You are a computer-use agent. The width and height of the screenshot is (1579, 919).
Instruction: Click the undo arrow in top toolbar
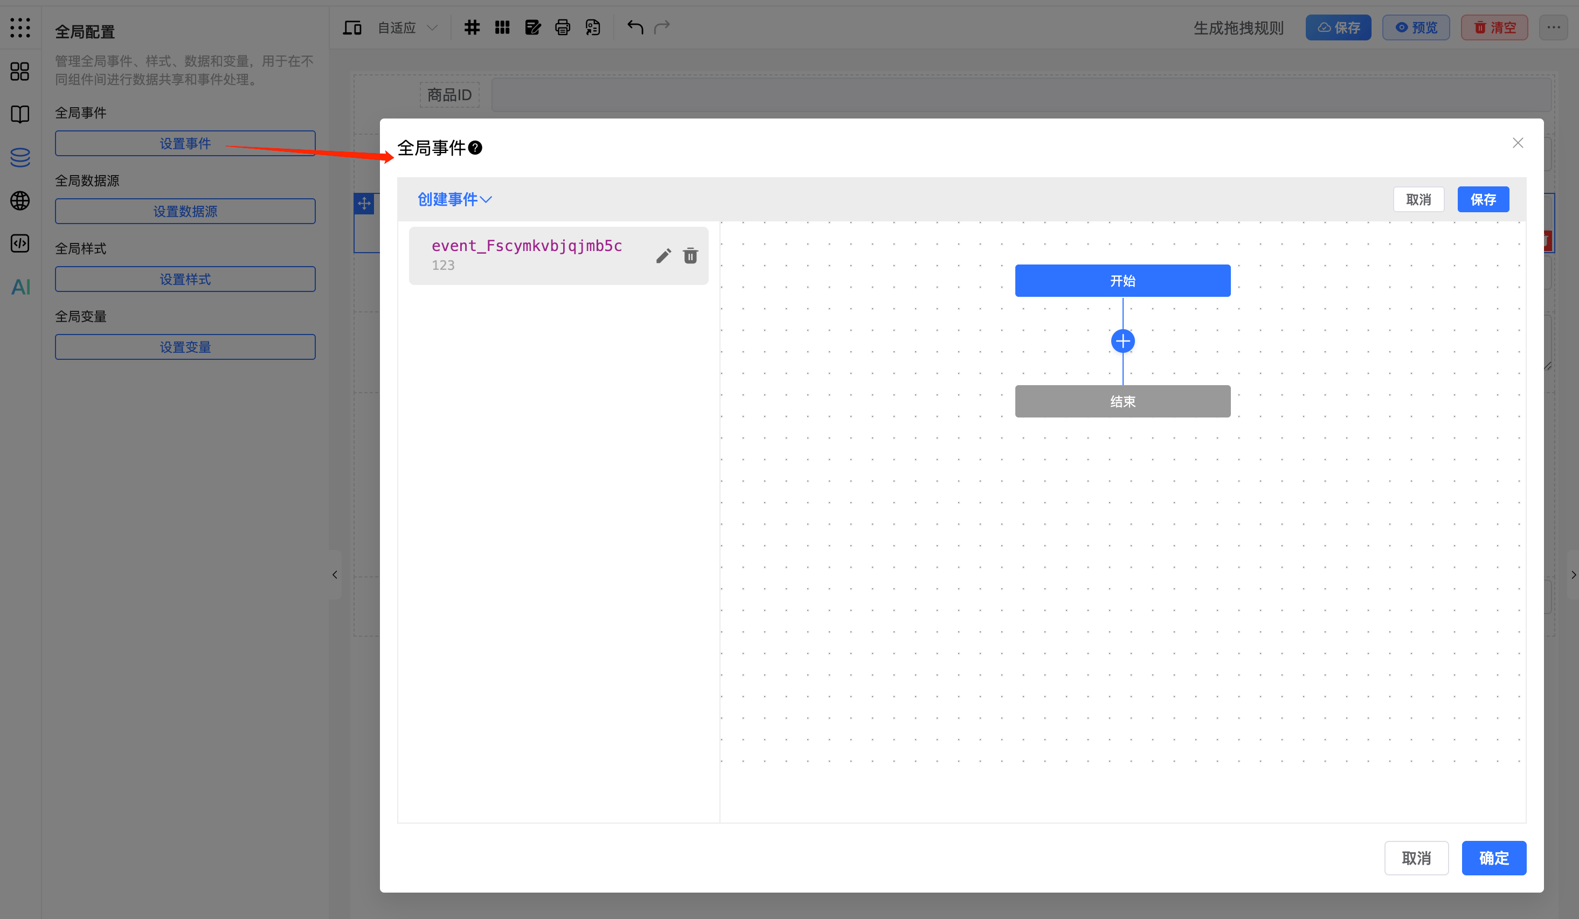pos(635,27)
